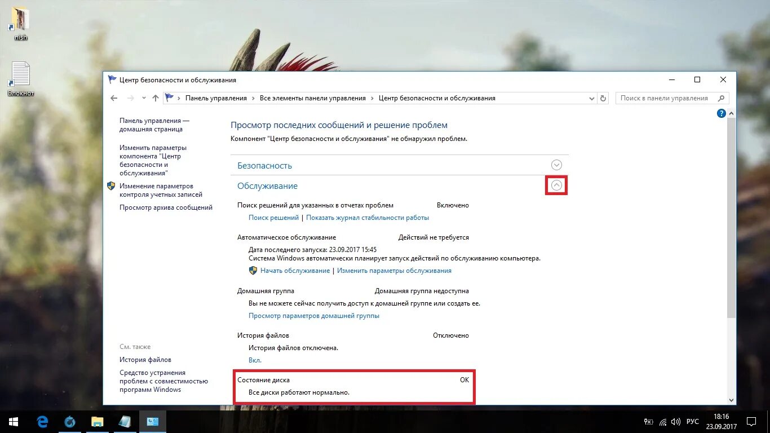Click the scrollbar down arrow
The width and height of the screenshot is (770, 433).
(x=732, y=400)
